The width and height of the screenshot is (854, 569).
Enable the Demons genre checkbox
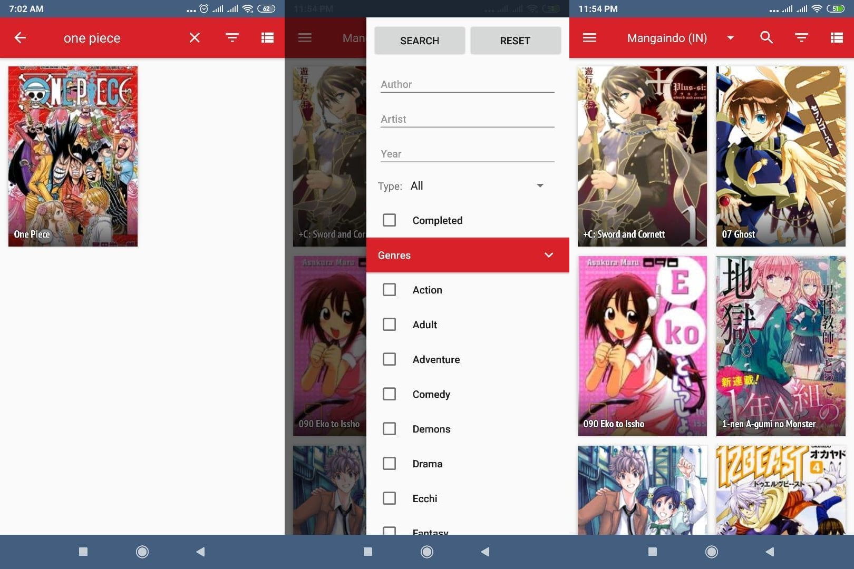pyautogui.click(x=389, y=429)
